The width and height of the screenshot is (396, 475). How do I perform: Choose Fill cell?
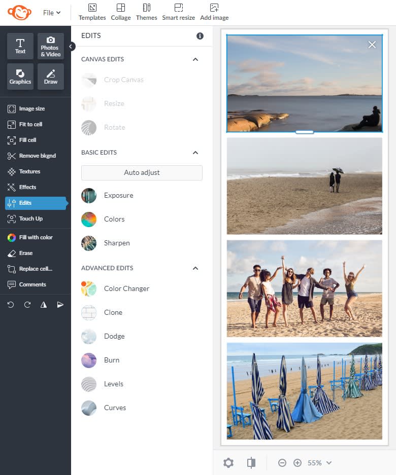pos(22,140)
